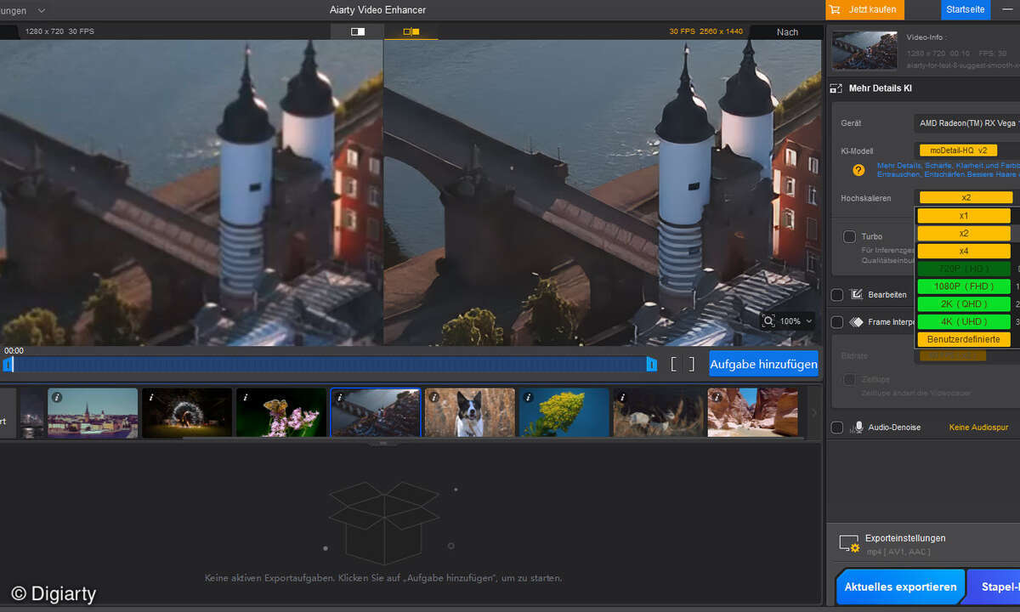Go to Startseite
Viewport: 1020px width, 612px height.
pos(966,9)
